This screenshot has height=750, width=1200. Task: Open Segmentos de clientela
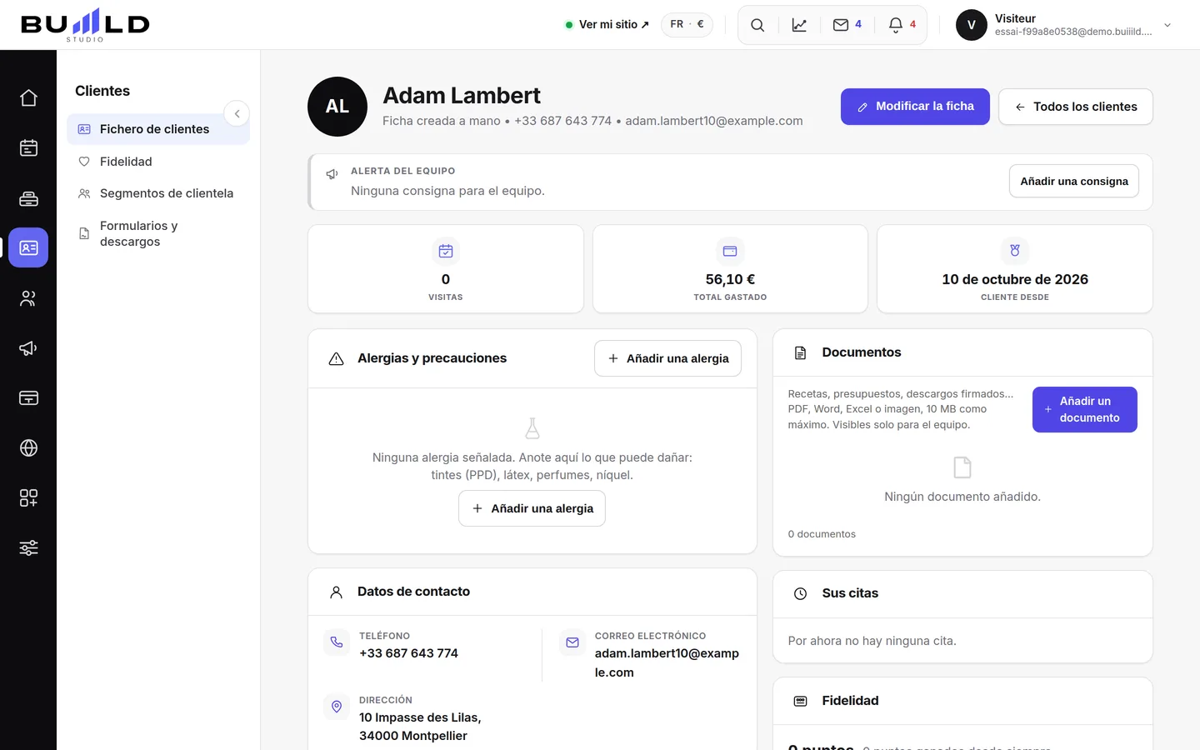coord(158,193)
